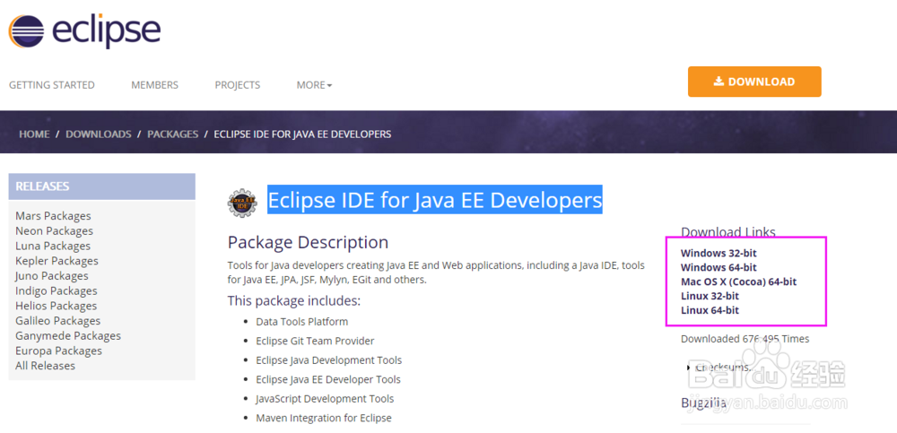Click the highlighted Eclipse IDE for Java EE Developers title

435,200
